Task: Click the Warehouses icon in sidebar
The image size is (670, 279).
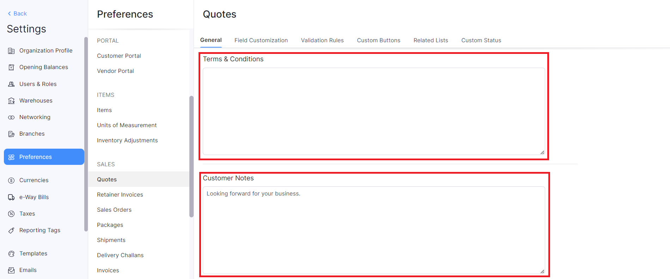Action: point(11,101)
